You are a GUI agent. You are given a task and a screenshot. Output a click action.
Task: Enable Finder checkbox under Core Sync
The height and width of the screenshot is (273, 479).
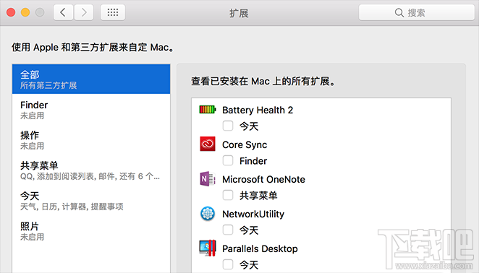tap(228, 160)
